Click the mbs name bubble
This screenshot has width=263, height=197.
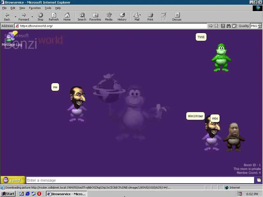[x=215, y=119]
